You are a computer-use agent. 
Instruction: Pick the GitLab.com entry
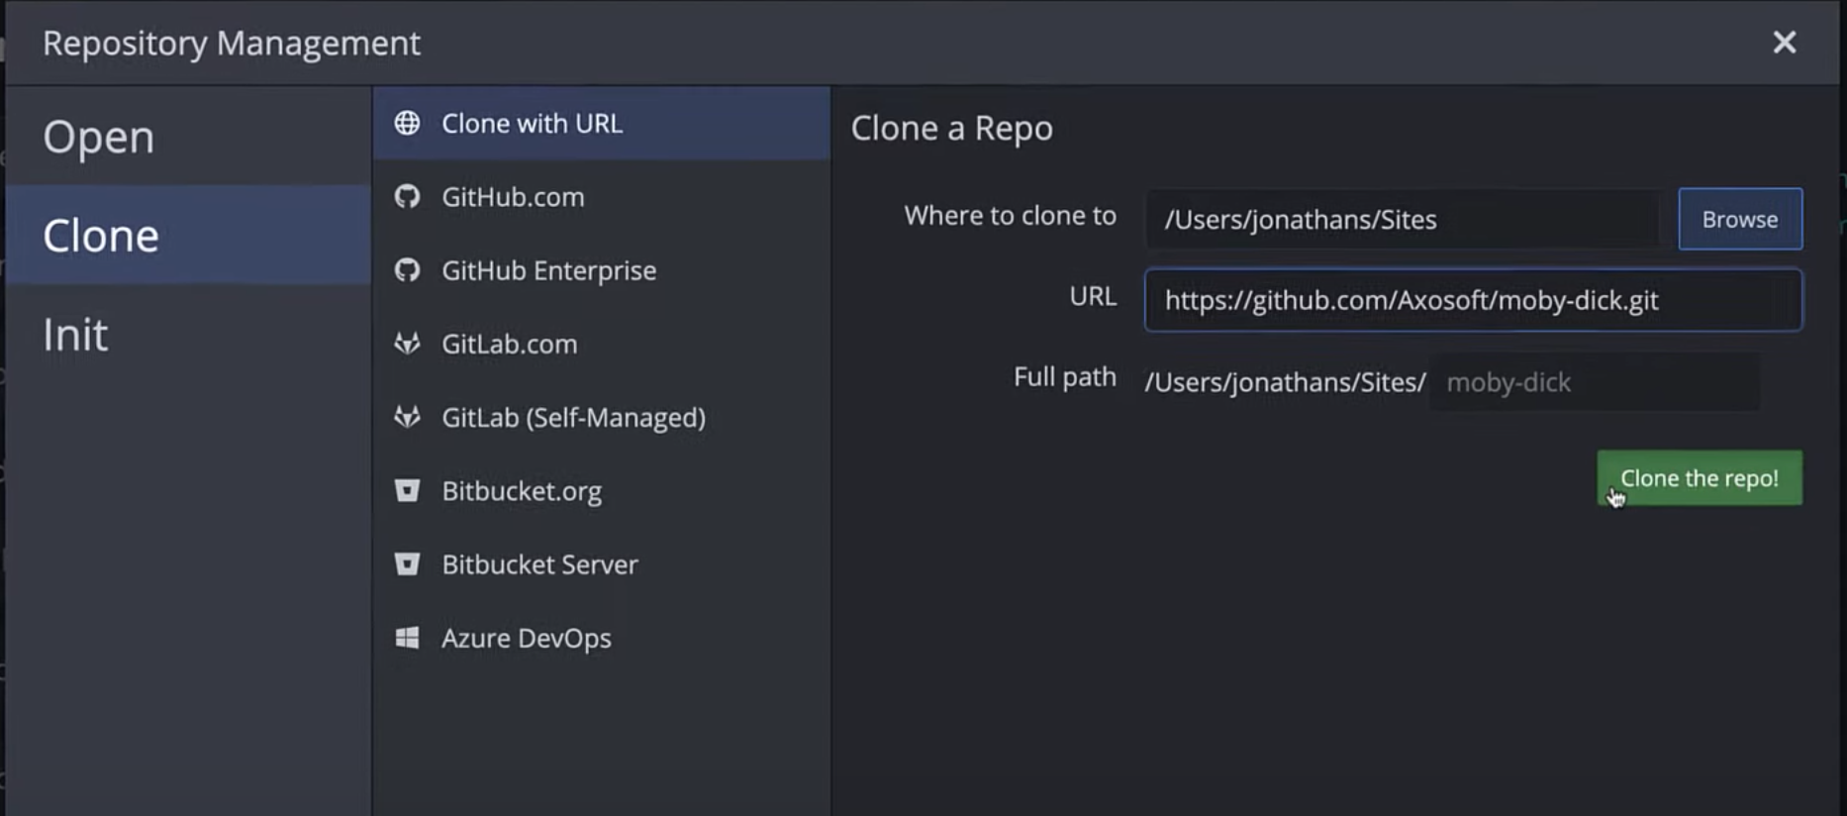tap(601, 344)
